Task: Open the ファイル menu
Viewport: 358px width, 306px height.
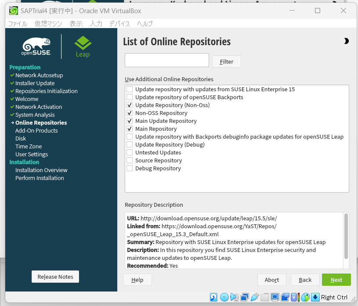Action: (18, 24)
